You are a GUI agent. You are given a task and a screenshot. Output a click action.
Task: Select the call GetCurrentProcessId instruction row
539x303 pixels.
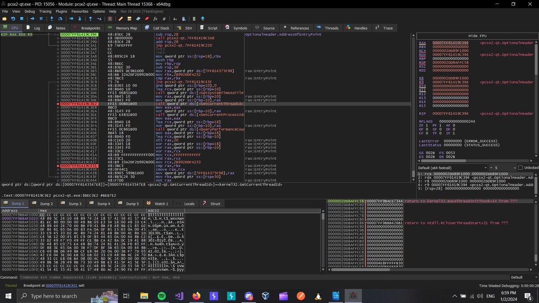pyautogui.click(x=200, y=115)
